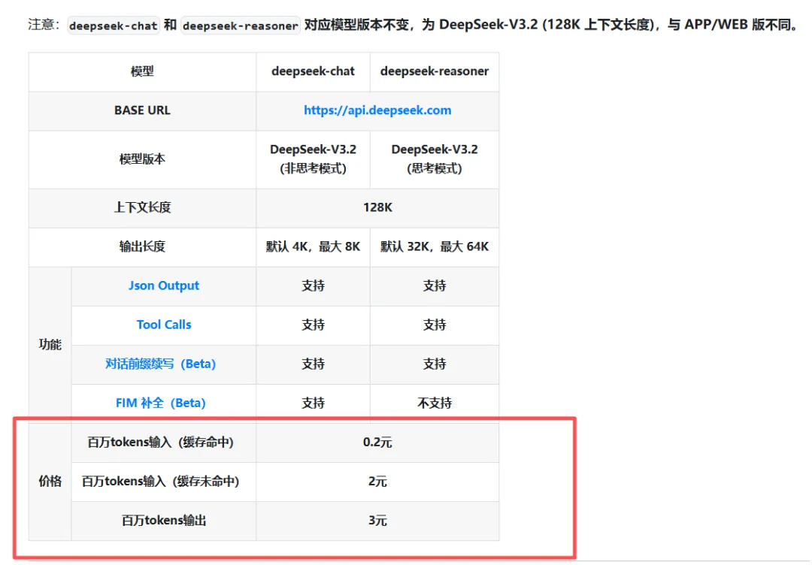Click deepseek-chat 支持 cell in Json Output row
This screenshot has width=812, height=565.
pyautogui.click(x=313, y=286)
